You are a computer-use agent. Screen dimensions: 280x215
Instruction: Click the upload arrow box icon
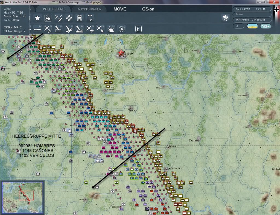138,29
